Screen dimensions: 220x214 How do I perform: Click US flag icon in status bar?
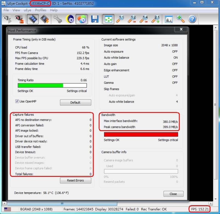7,209
